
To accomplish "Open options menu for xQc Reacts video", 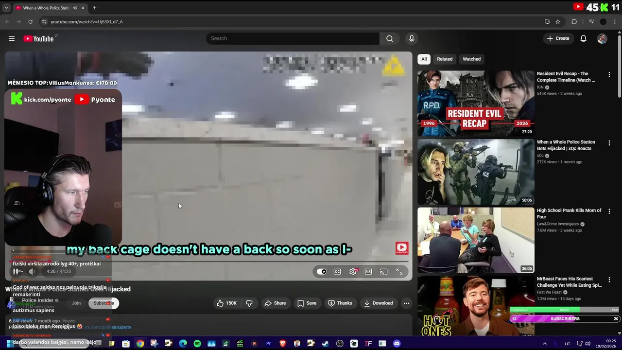I will pyautogui.click(x=609, y=143).
